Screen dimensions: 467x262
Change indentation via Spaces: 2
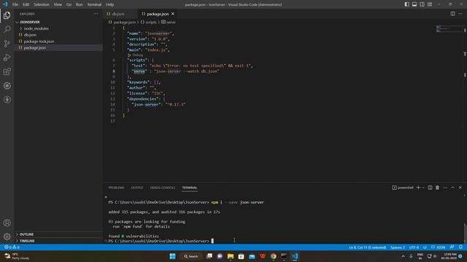398,247
